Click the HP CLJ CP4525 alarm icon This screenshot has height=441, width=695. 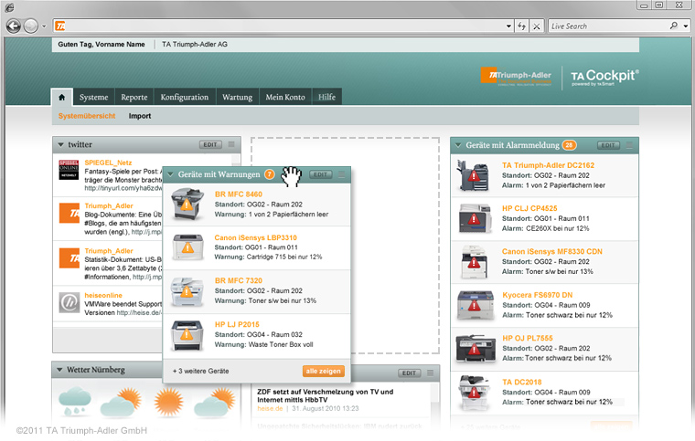[475, 219]
